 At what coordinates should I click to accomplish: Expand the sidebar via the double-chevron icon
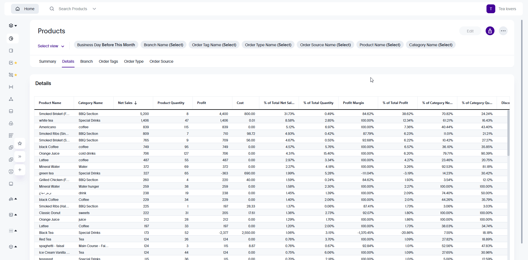pyautogui.click(x=20, y=157)
